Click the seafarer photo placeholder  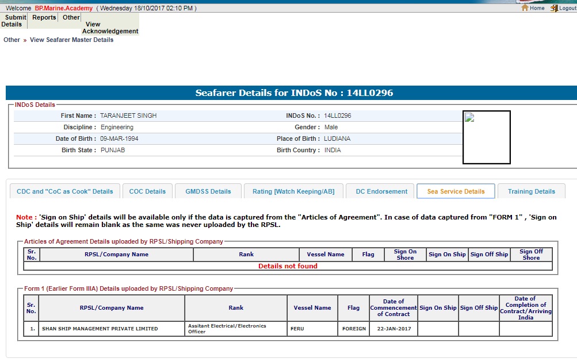[486, 137]
